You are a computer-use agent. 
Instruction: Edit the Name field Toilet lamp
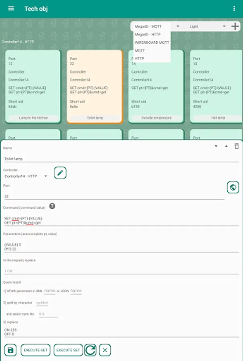click(x=121, y=159)
